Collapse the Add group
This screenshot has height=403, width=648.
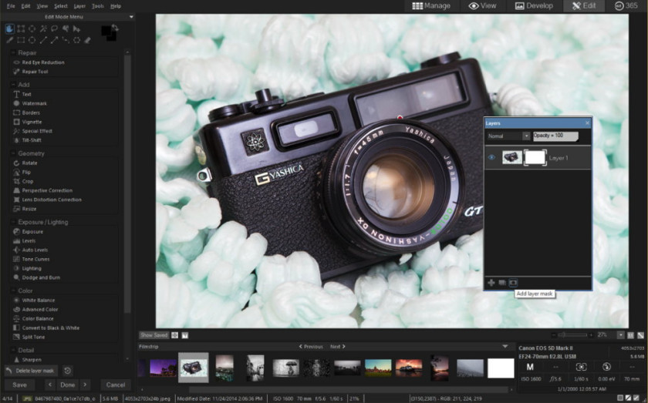tap(13, 85)
